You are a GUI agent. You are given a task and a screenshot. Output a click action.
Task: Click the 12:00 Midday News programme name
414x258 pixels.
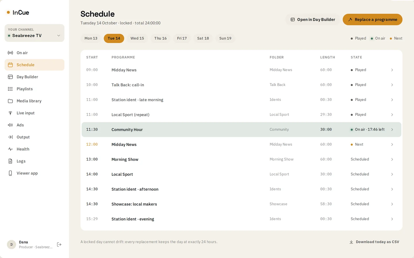[124, 144]
